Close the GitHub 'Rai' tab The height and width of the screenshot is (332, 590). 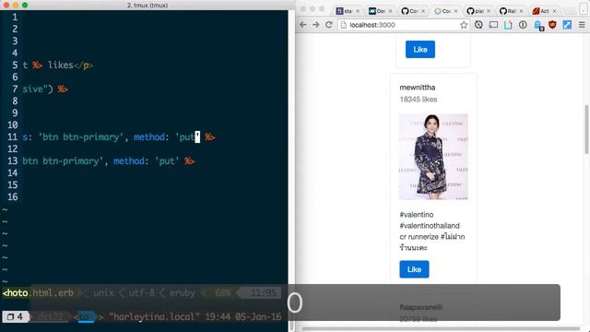[x=521, y=11]
